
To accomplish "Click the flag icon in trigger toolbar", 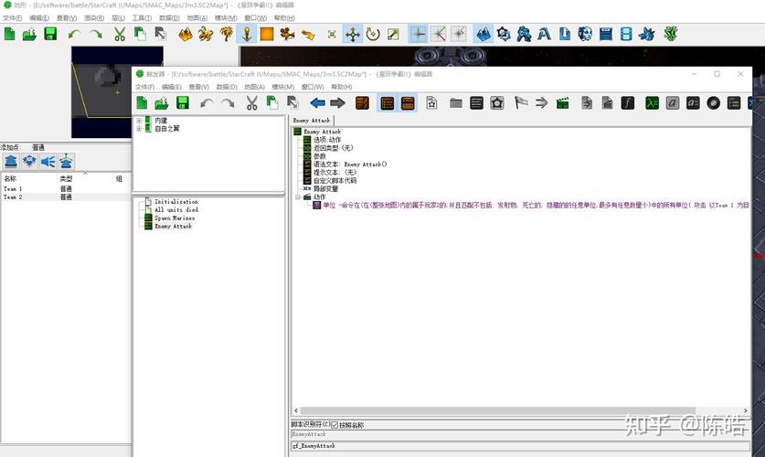I will (521, 103).
